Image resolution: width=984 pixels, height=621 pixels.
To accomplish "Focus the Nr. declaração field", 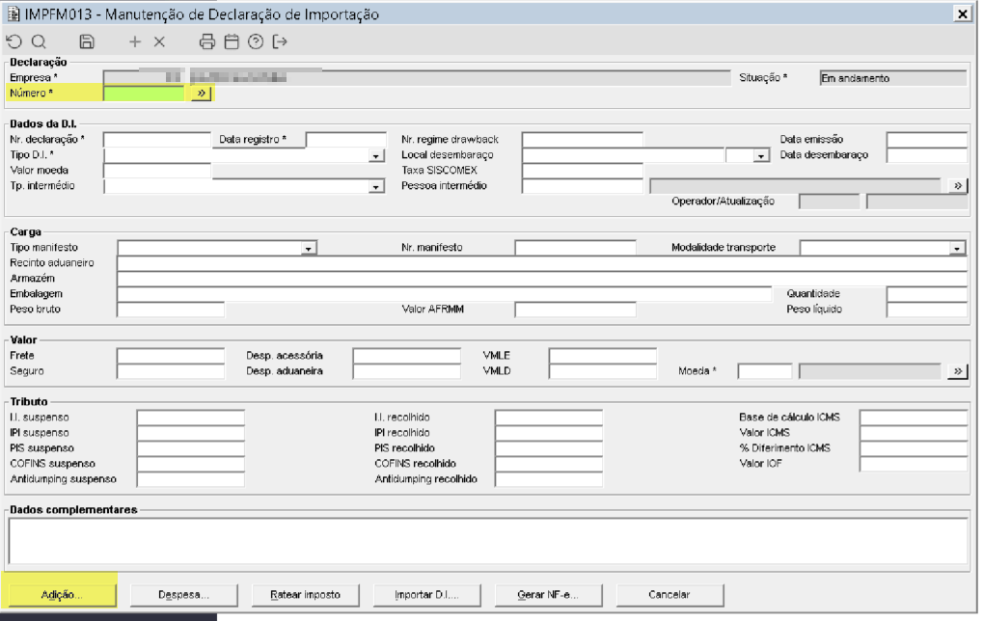I will click(157, 139).
